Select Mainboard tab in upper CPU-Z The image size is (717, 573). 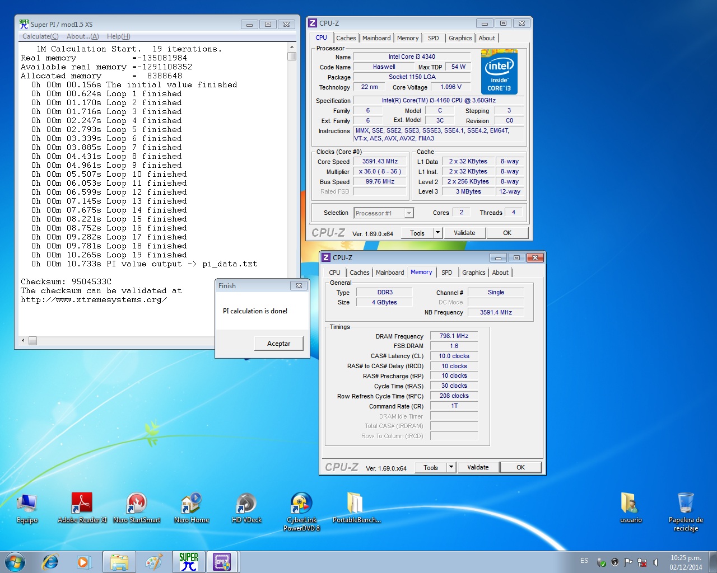click(376, 38)
